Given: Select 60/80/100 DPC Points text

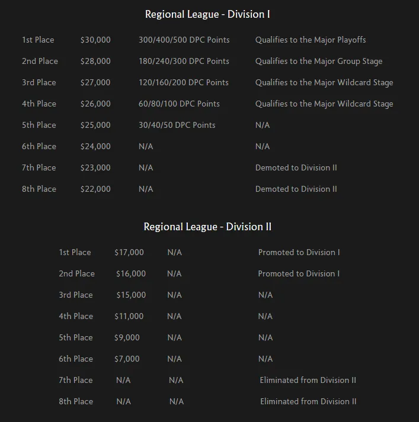Looking at the screenshot, I should click(179, 104).
